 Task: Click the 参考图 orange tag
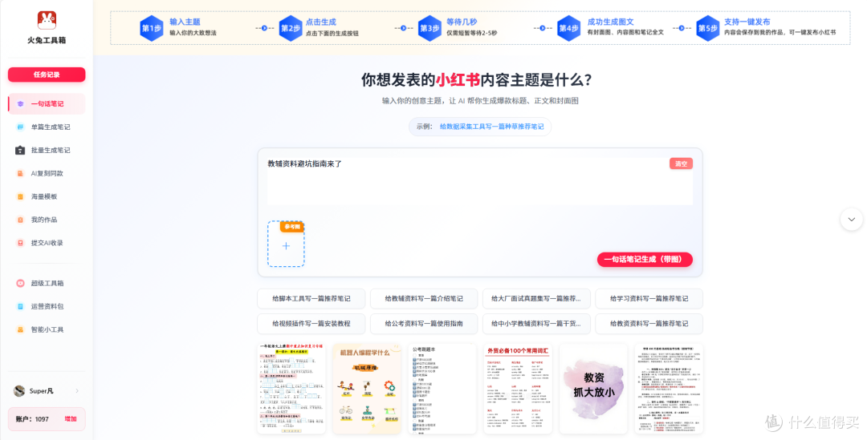(292, 227)
